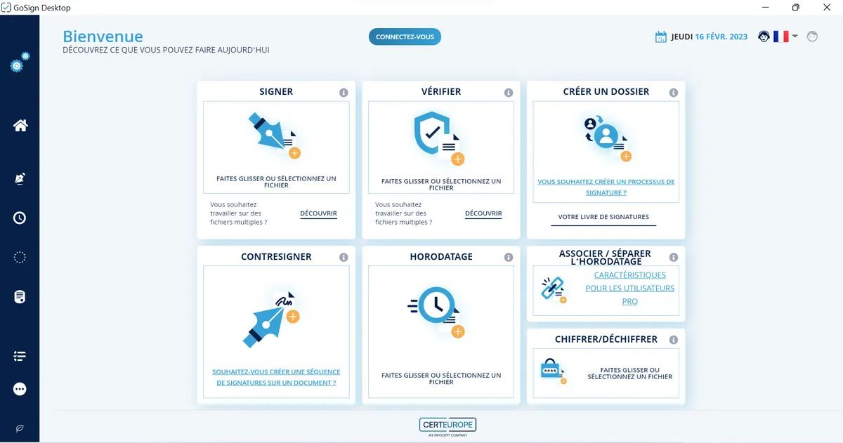
Task: Show info for the SIGNER card
Action: point(344,93)
